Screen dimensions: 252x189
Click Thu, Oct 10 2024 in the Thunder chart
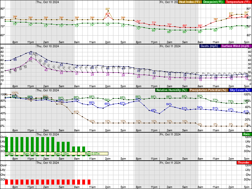click(x=48, y=163)
